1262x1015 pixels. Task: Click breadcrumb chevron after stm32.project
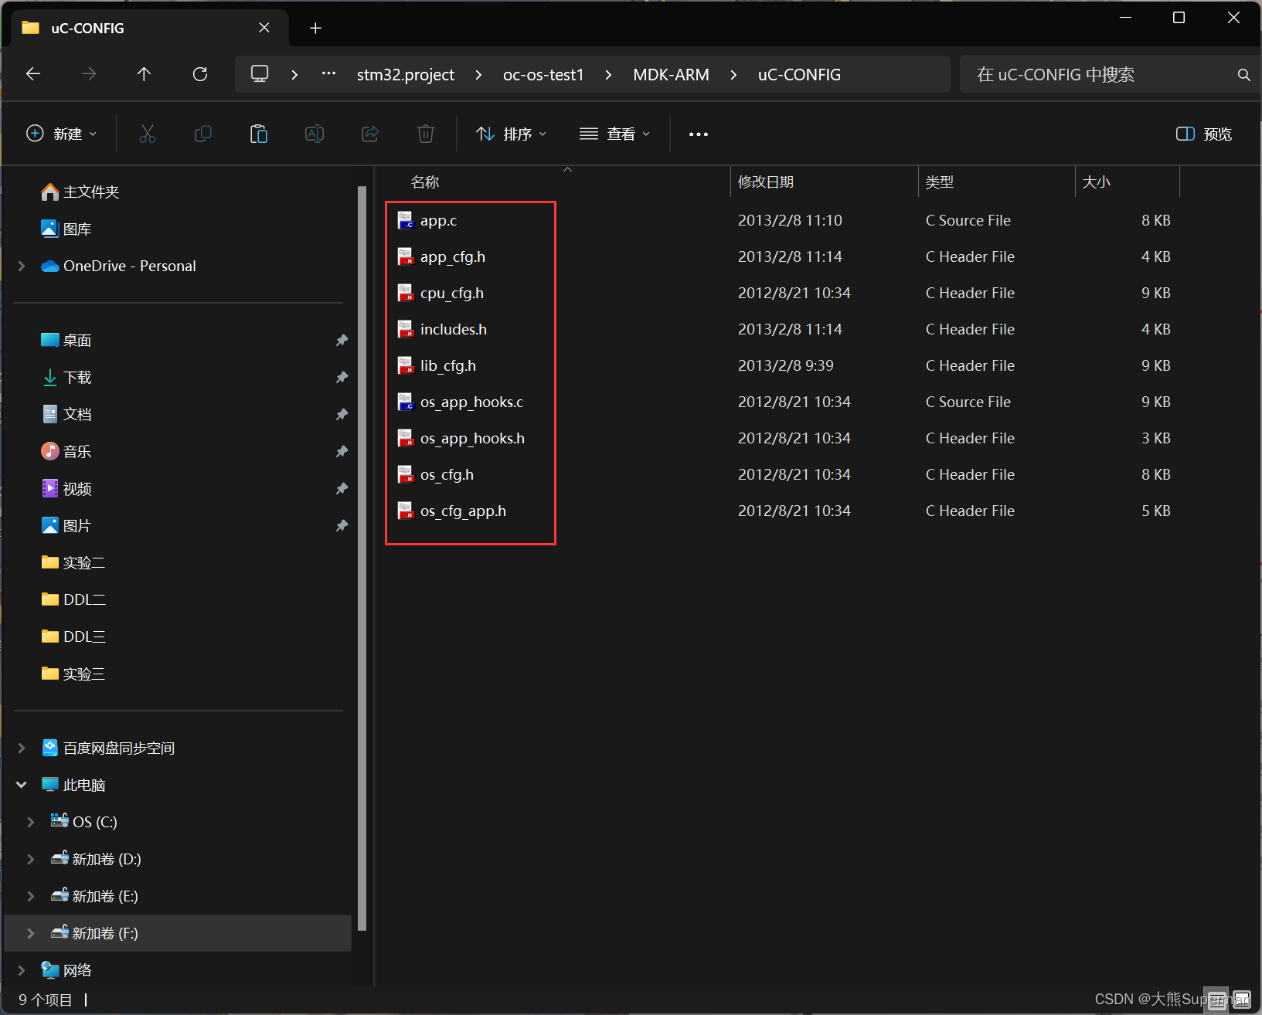pyautogui.click(x=479, y=75)
